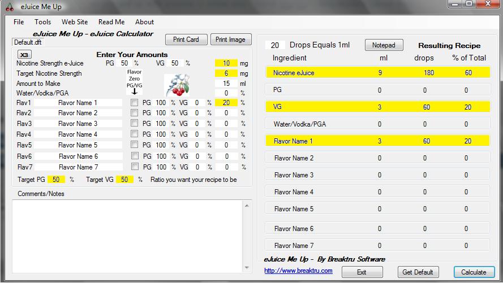This screenshot has height=283, width=503.
Task: Click the Amount to Make ml field
Action: pos(226,84)
